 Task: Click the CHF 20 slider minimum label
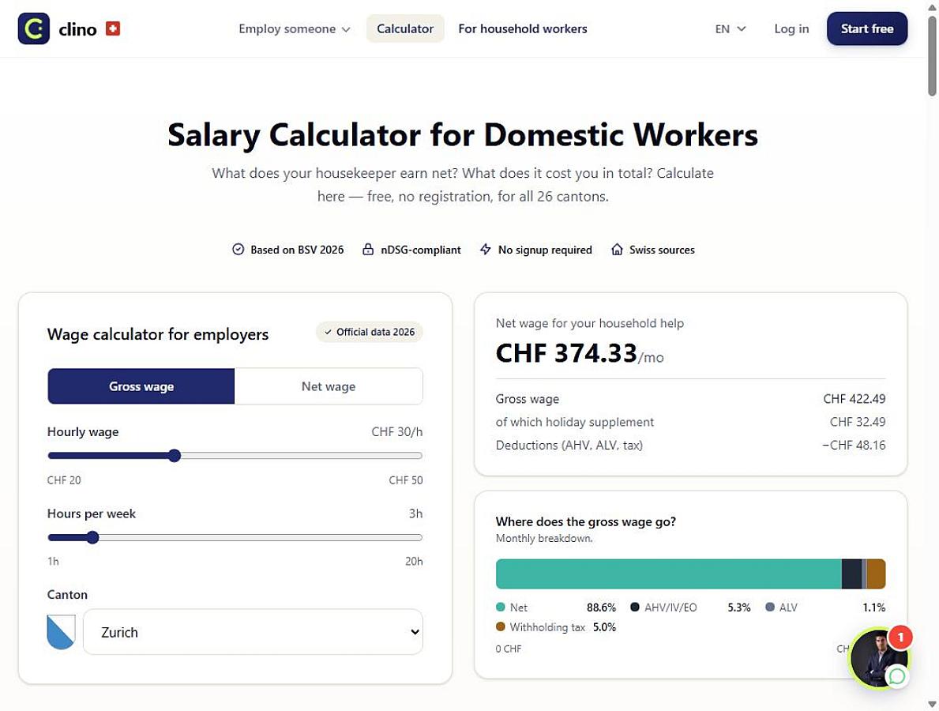(x=64, y=480)
